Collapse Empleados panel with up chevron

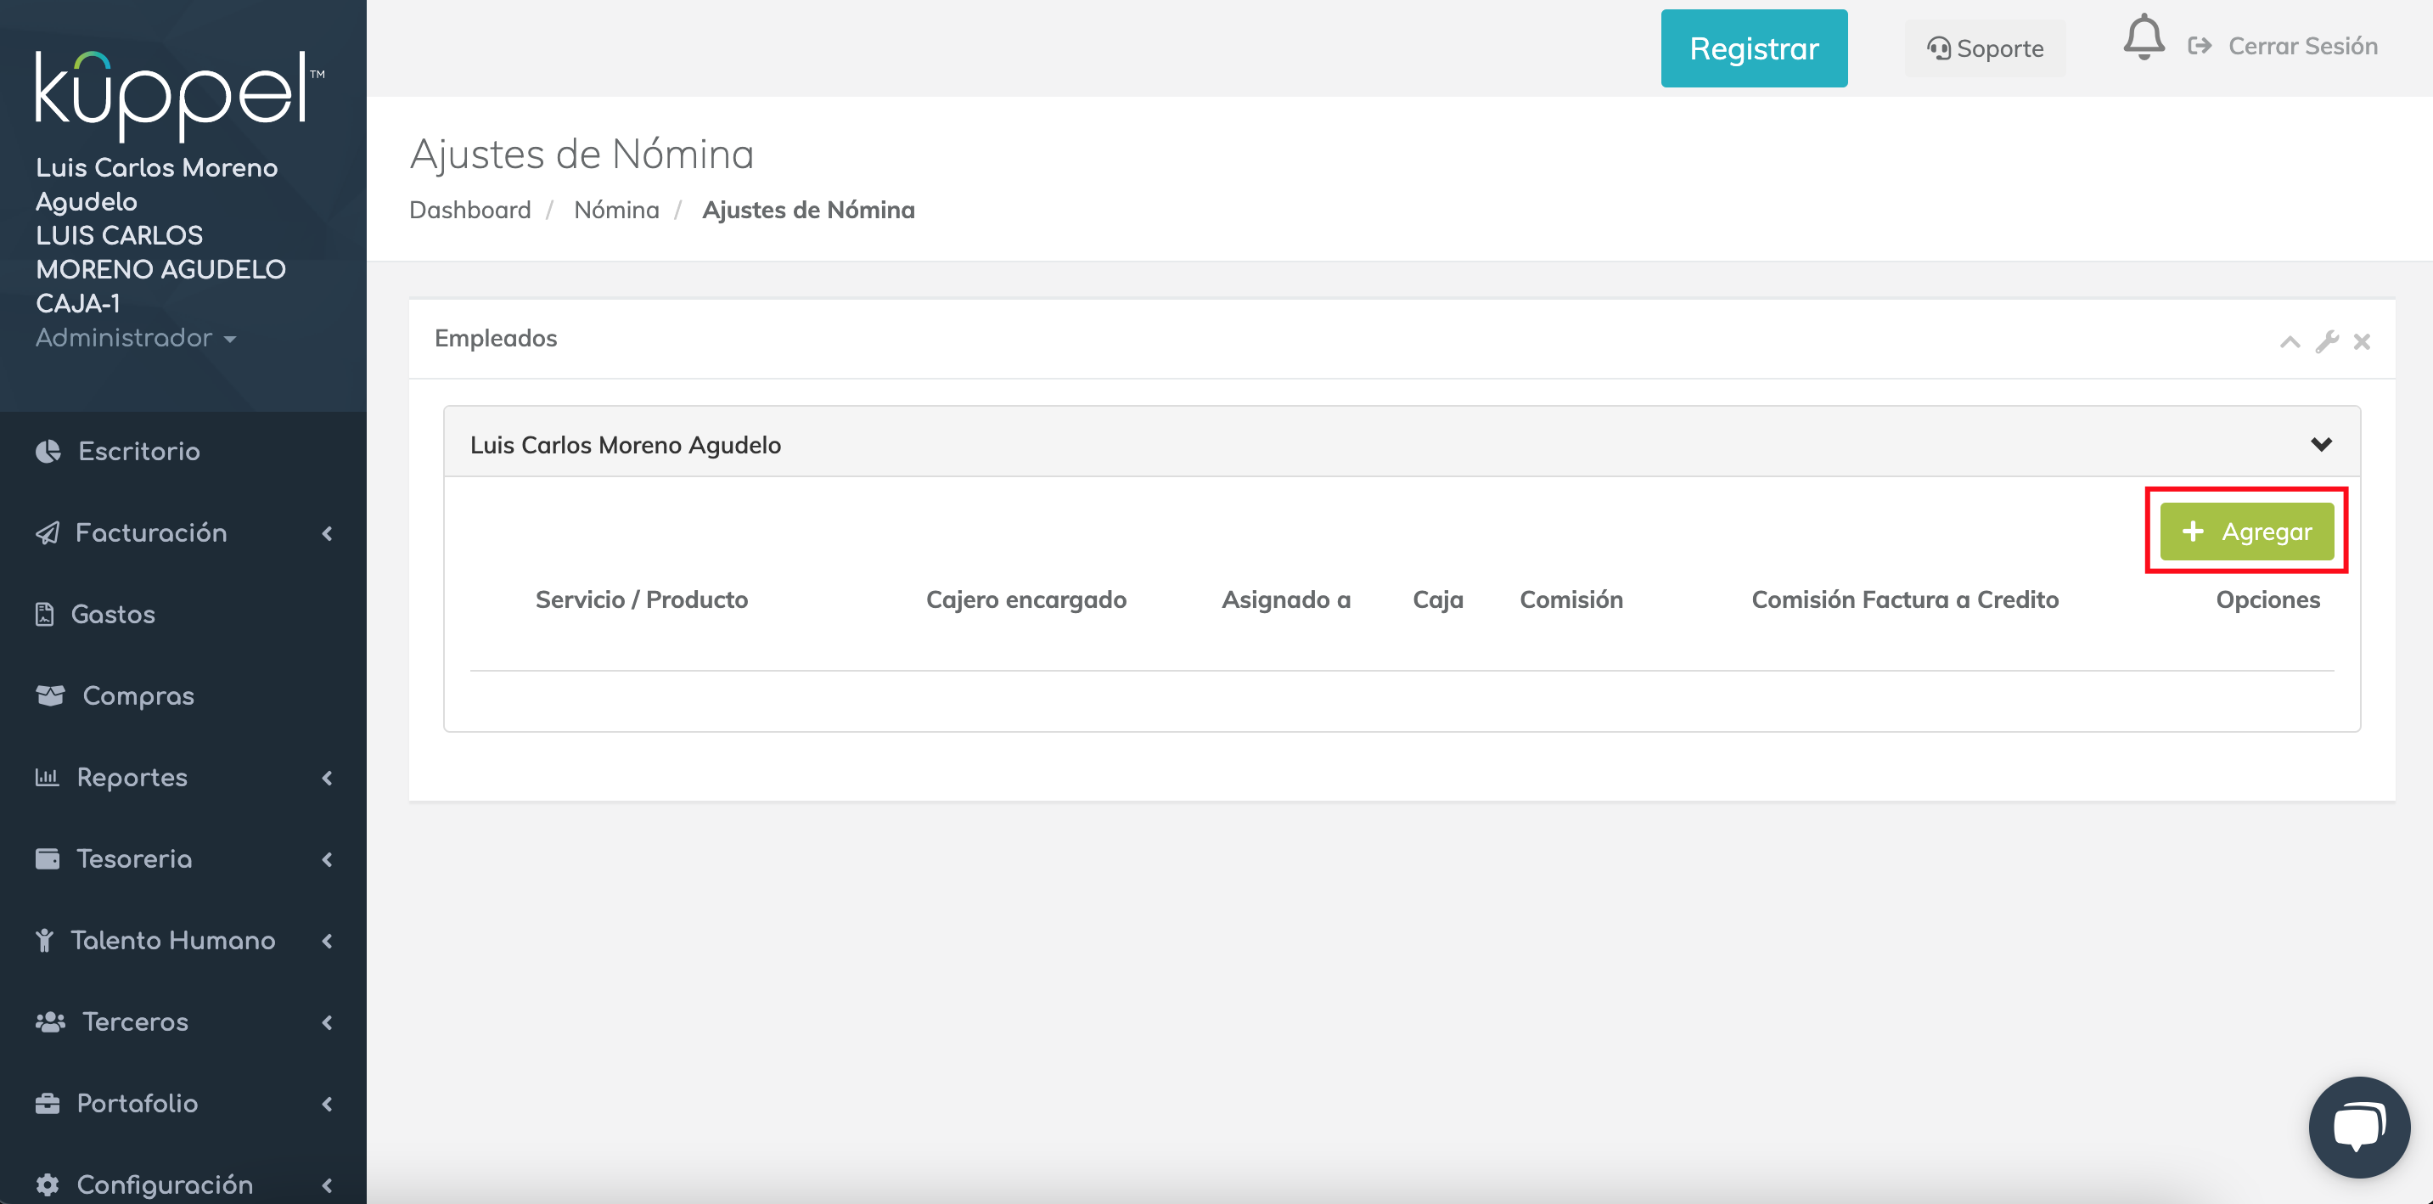pyautogui.click(x=2290, y=342)
